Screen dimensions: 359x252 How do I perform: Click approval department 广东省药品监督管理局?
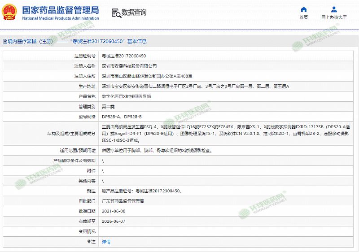click(123, 201)
